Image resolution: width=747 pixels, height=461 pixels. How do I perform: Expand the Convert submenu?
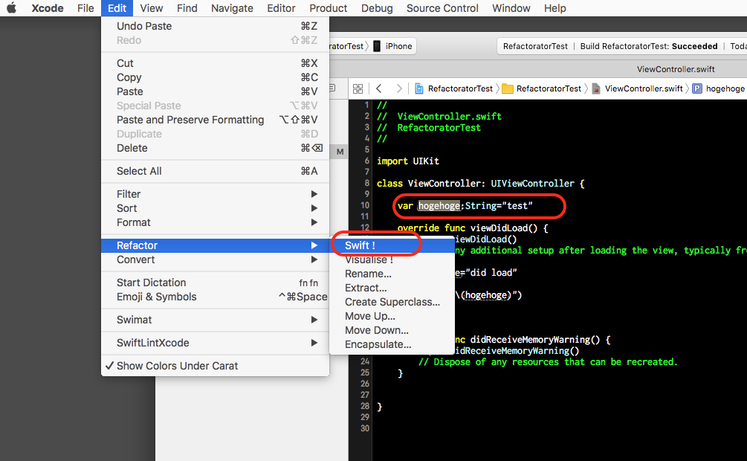(215, 259)
